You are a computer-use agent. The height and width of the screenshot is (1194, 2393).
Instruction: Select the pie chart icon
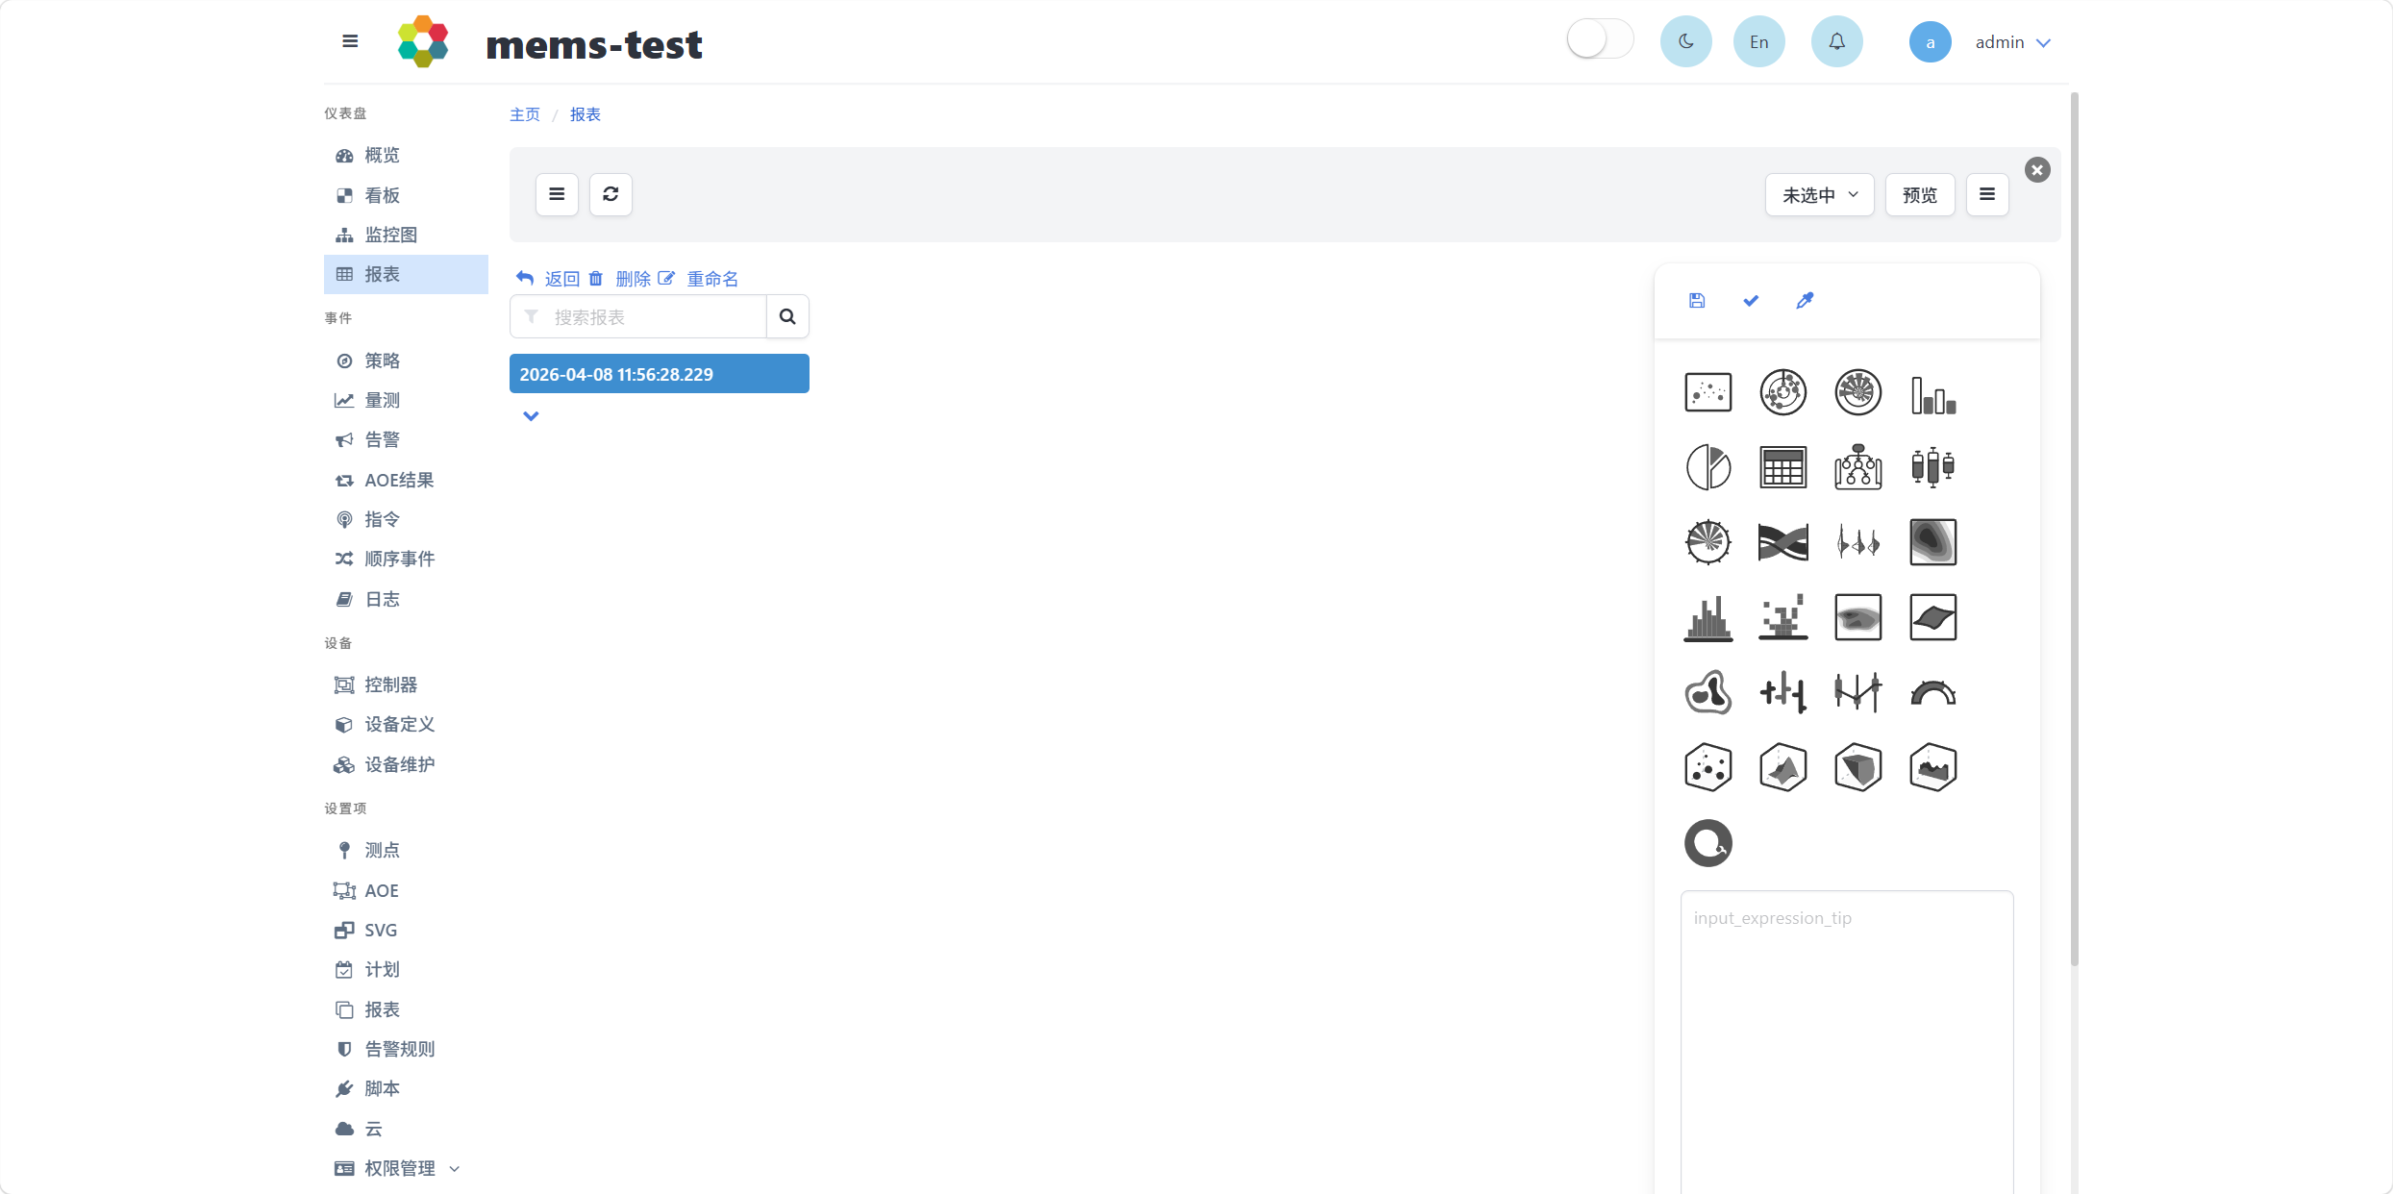(1708, 467)
